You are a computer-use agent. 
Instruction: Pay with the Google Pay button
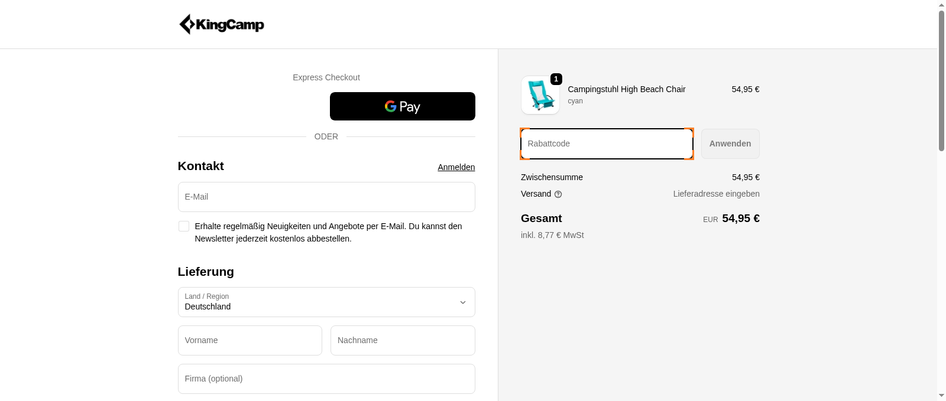tap(402, 106)
